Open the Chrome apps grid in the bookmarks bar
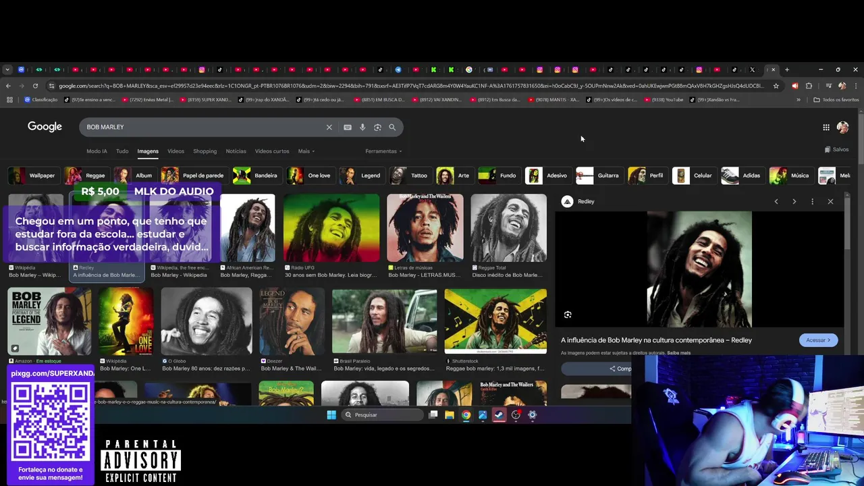This screenshot has width=864, height=486. point(9,100)
